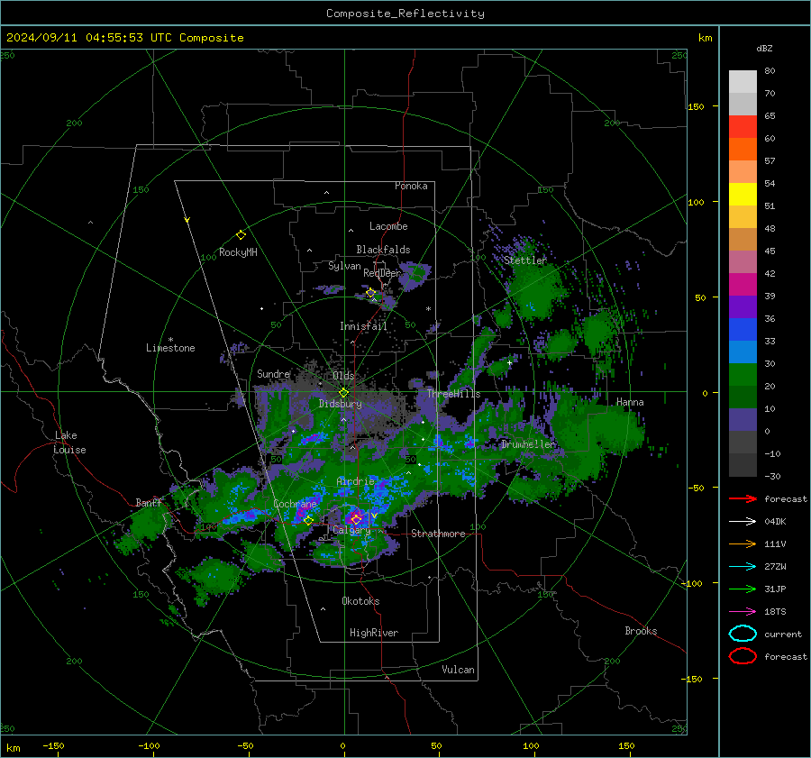Pick the purple swatch between 39 and 36 dBZ

pyautogui.click(x=743, y=307)
